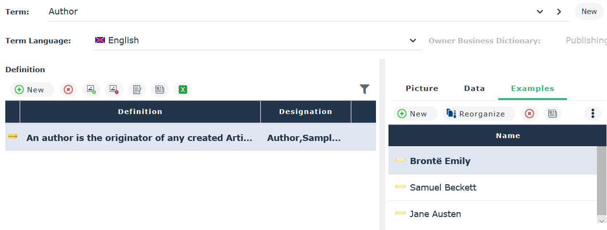
Task: Export definitions to Excel
Action: pyautogui.click(x=183, y=89)
